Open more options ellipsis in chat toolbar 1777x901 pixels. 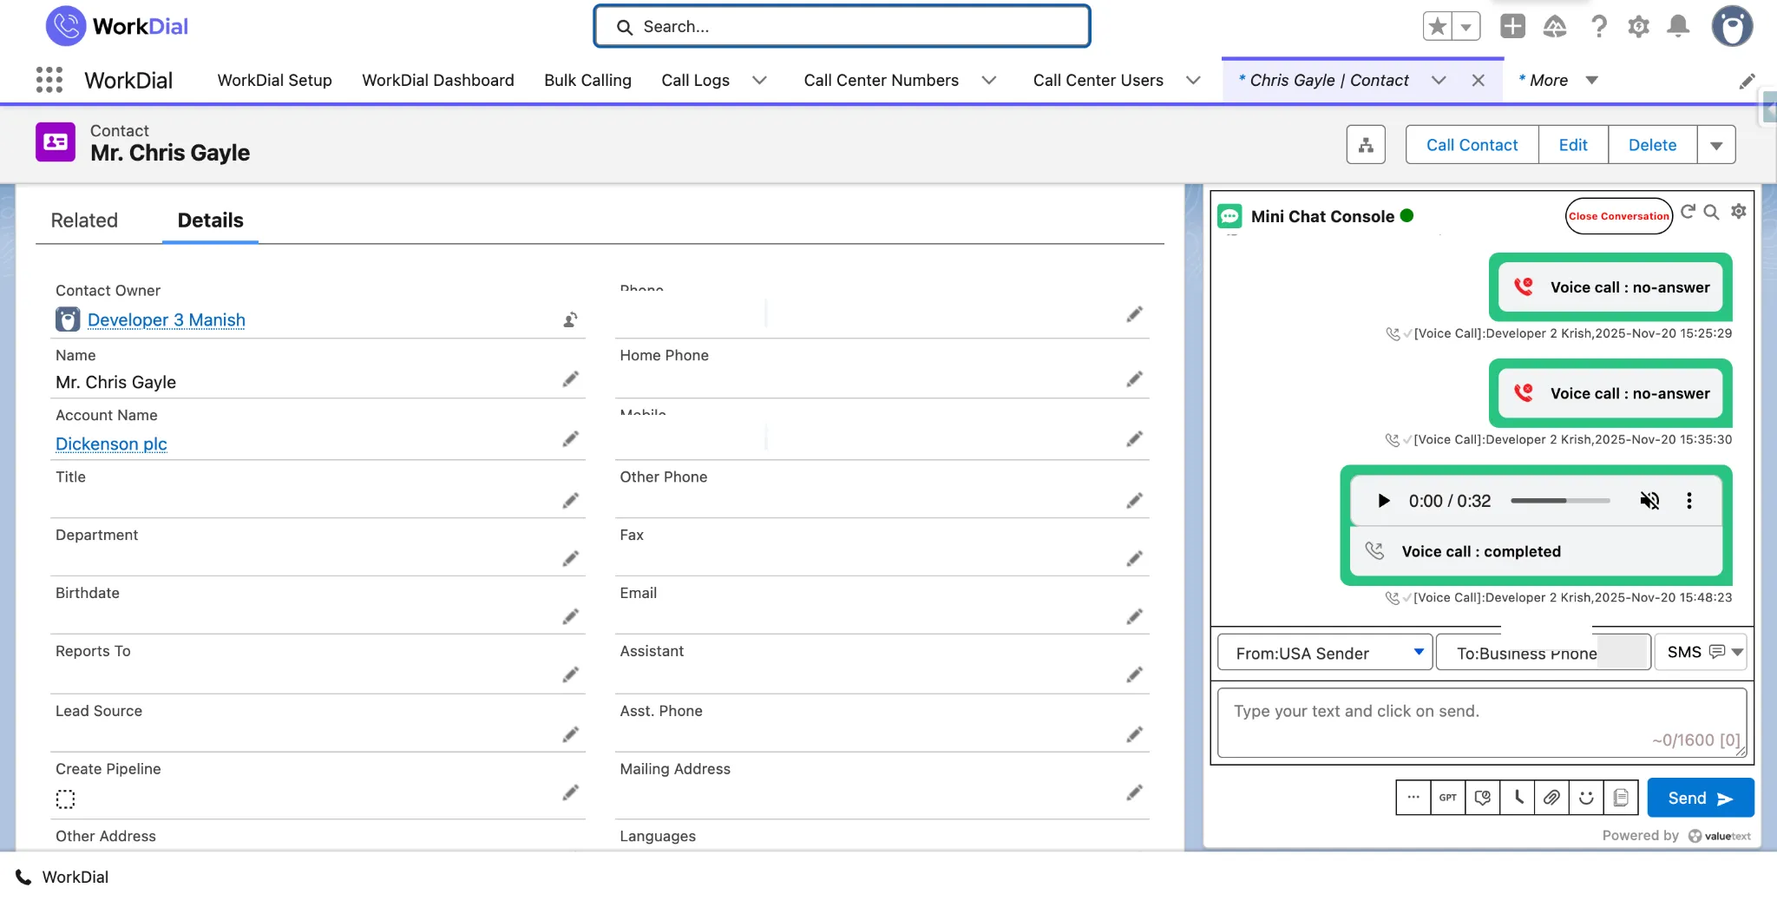(1413, 798)
